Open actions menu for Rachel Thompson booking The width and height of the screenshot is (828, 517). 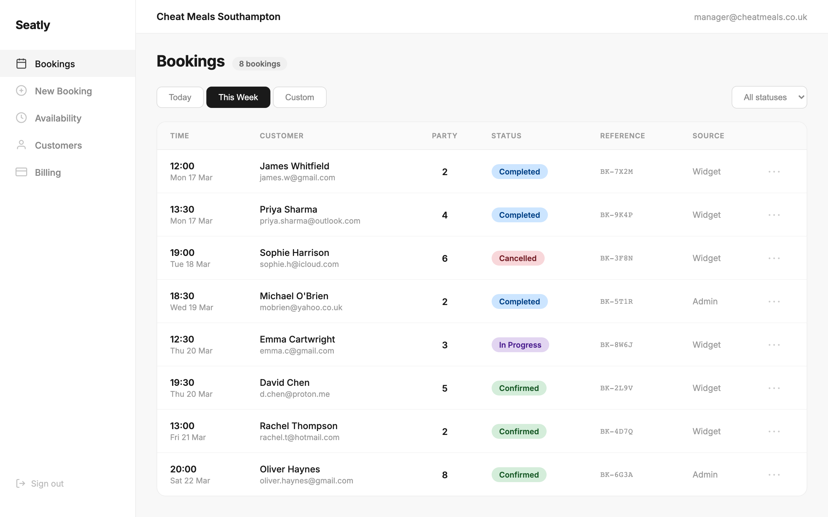pyautogui.click(x=774, y=431)
